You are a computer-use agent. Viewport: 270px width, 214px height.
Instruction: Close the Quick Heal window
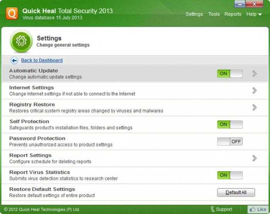click(x=254, y=4)
